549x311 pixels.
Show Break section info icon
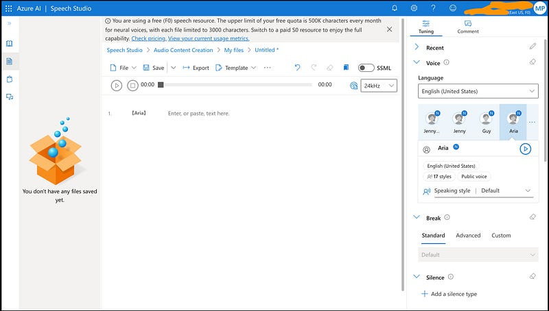[x=447, y=217]
